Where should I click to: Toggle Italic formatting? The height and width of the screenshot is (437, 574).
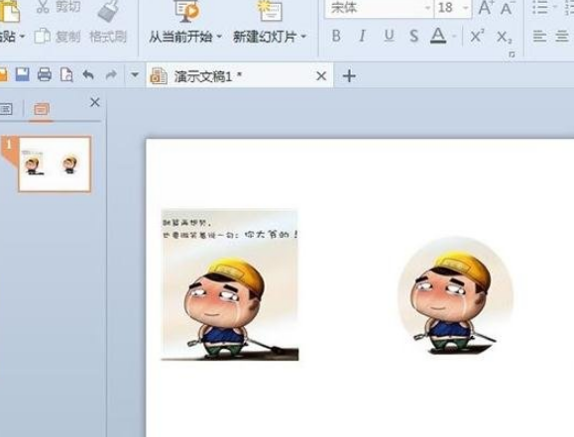click(x=363, y=36)
